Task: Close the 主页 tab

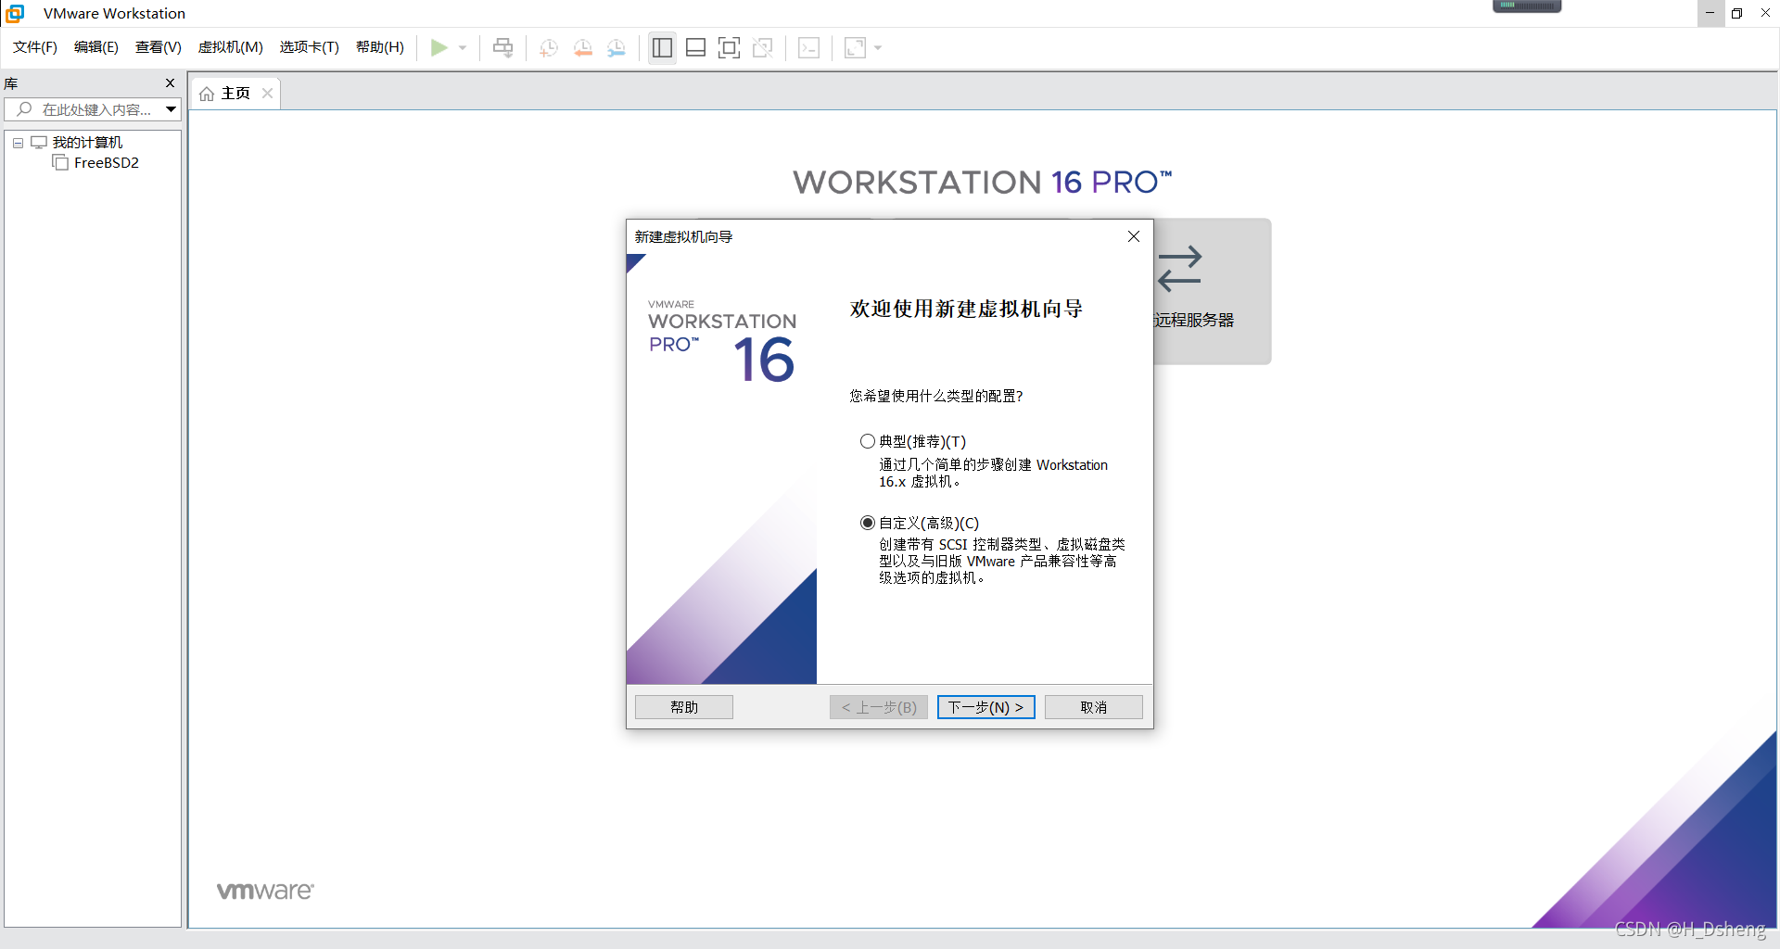Action: (x=267, y=93)
